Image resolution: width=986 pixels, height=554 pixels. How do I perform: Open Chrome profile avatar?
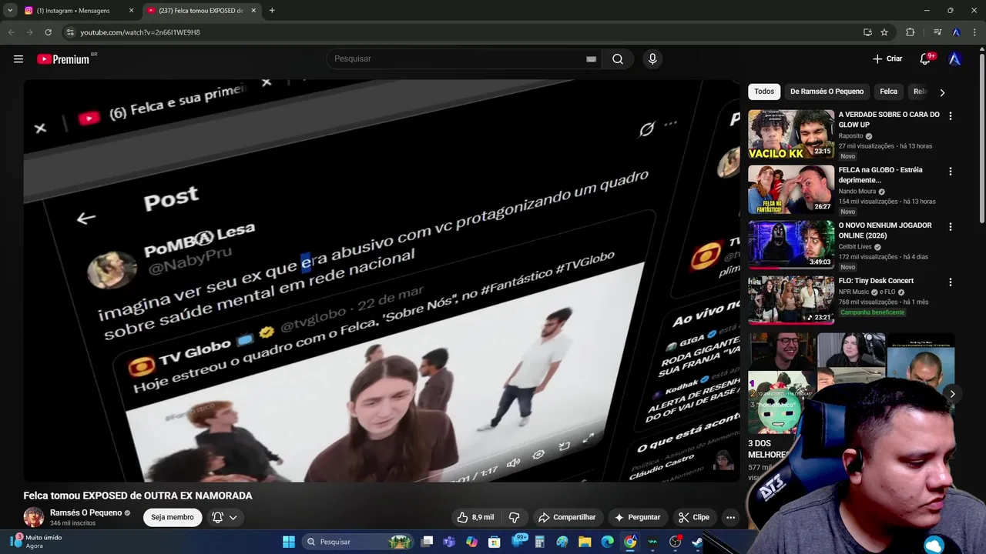click(956, 32)
